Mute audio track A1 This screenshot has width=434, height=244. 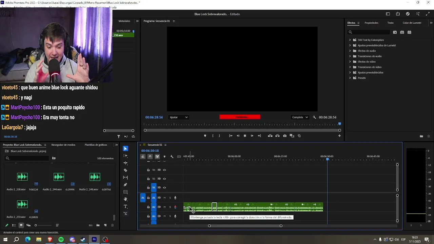[x=164, y=198]
